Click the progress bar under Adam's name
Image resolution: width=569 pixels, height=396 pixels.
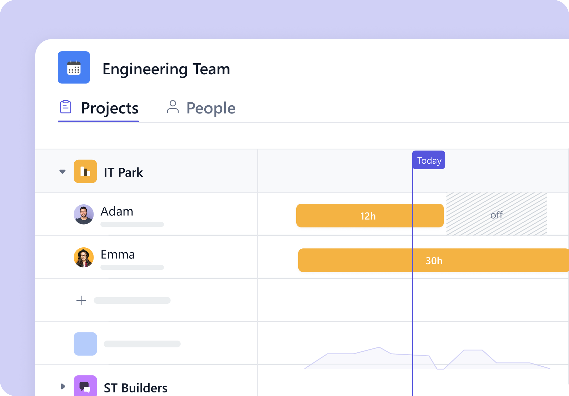pos(132,224)
